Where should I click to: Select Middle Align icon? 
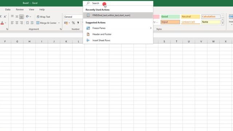click(x=17, y=16)
